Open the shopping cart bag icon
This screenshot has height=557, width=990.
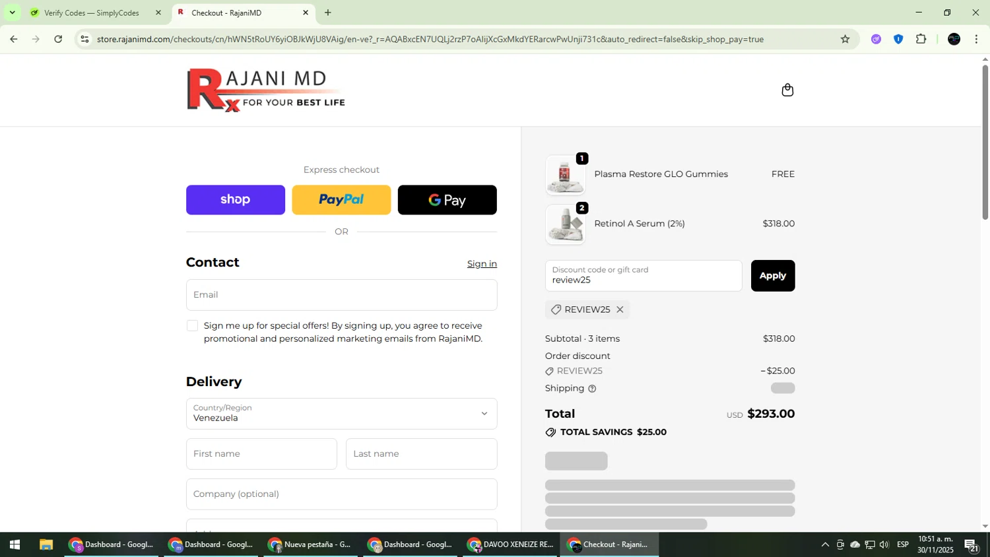coord(787,90)
